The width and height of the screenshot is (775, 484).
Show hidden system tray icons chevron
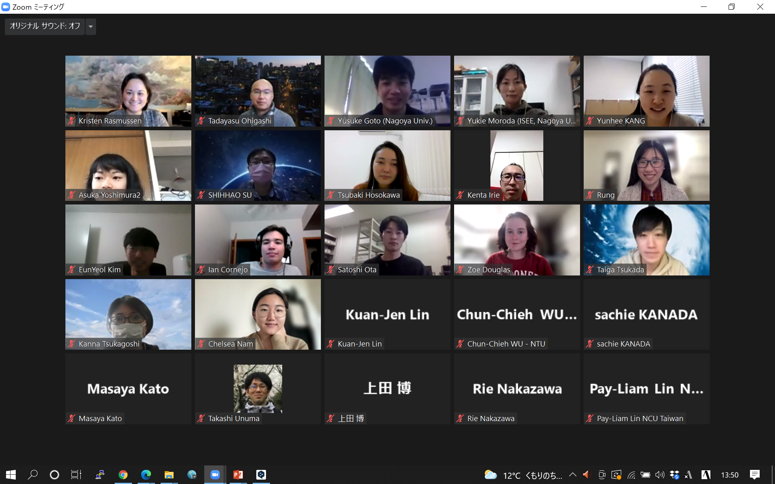(572, 475)
